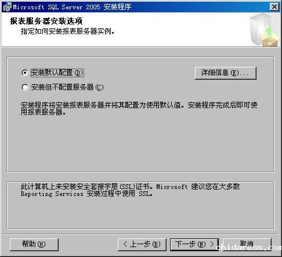This screenshot has height=257, width=282.
Task: Click the 安装默认配置(D) label text
Action: click(57, 73)
